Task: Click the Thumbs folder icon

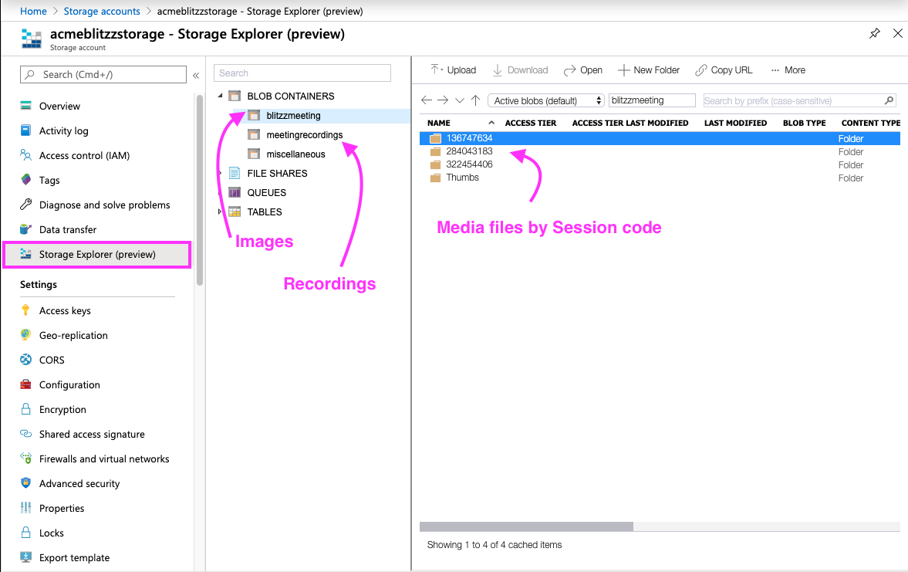Action: coord(435,178)
